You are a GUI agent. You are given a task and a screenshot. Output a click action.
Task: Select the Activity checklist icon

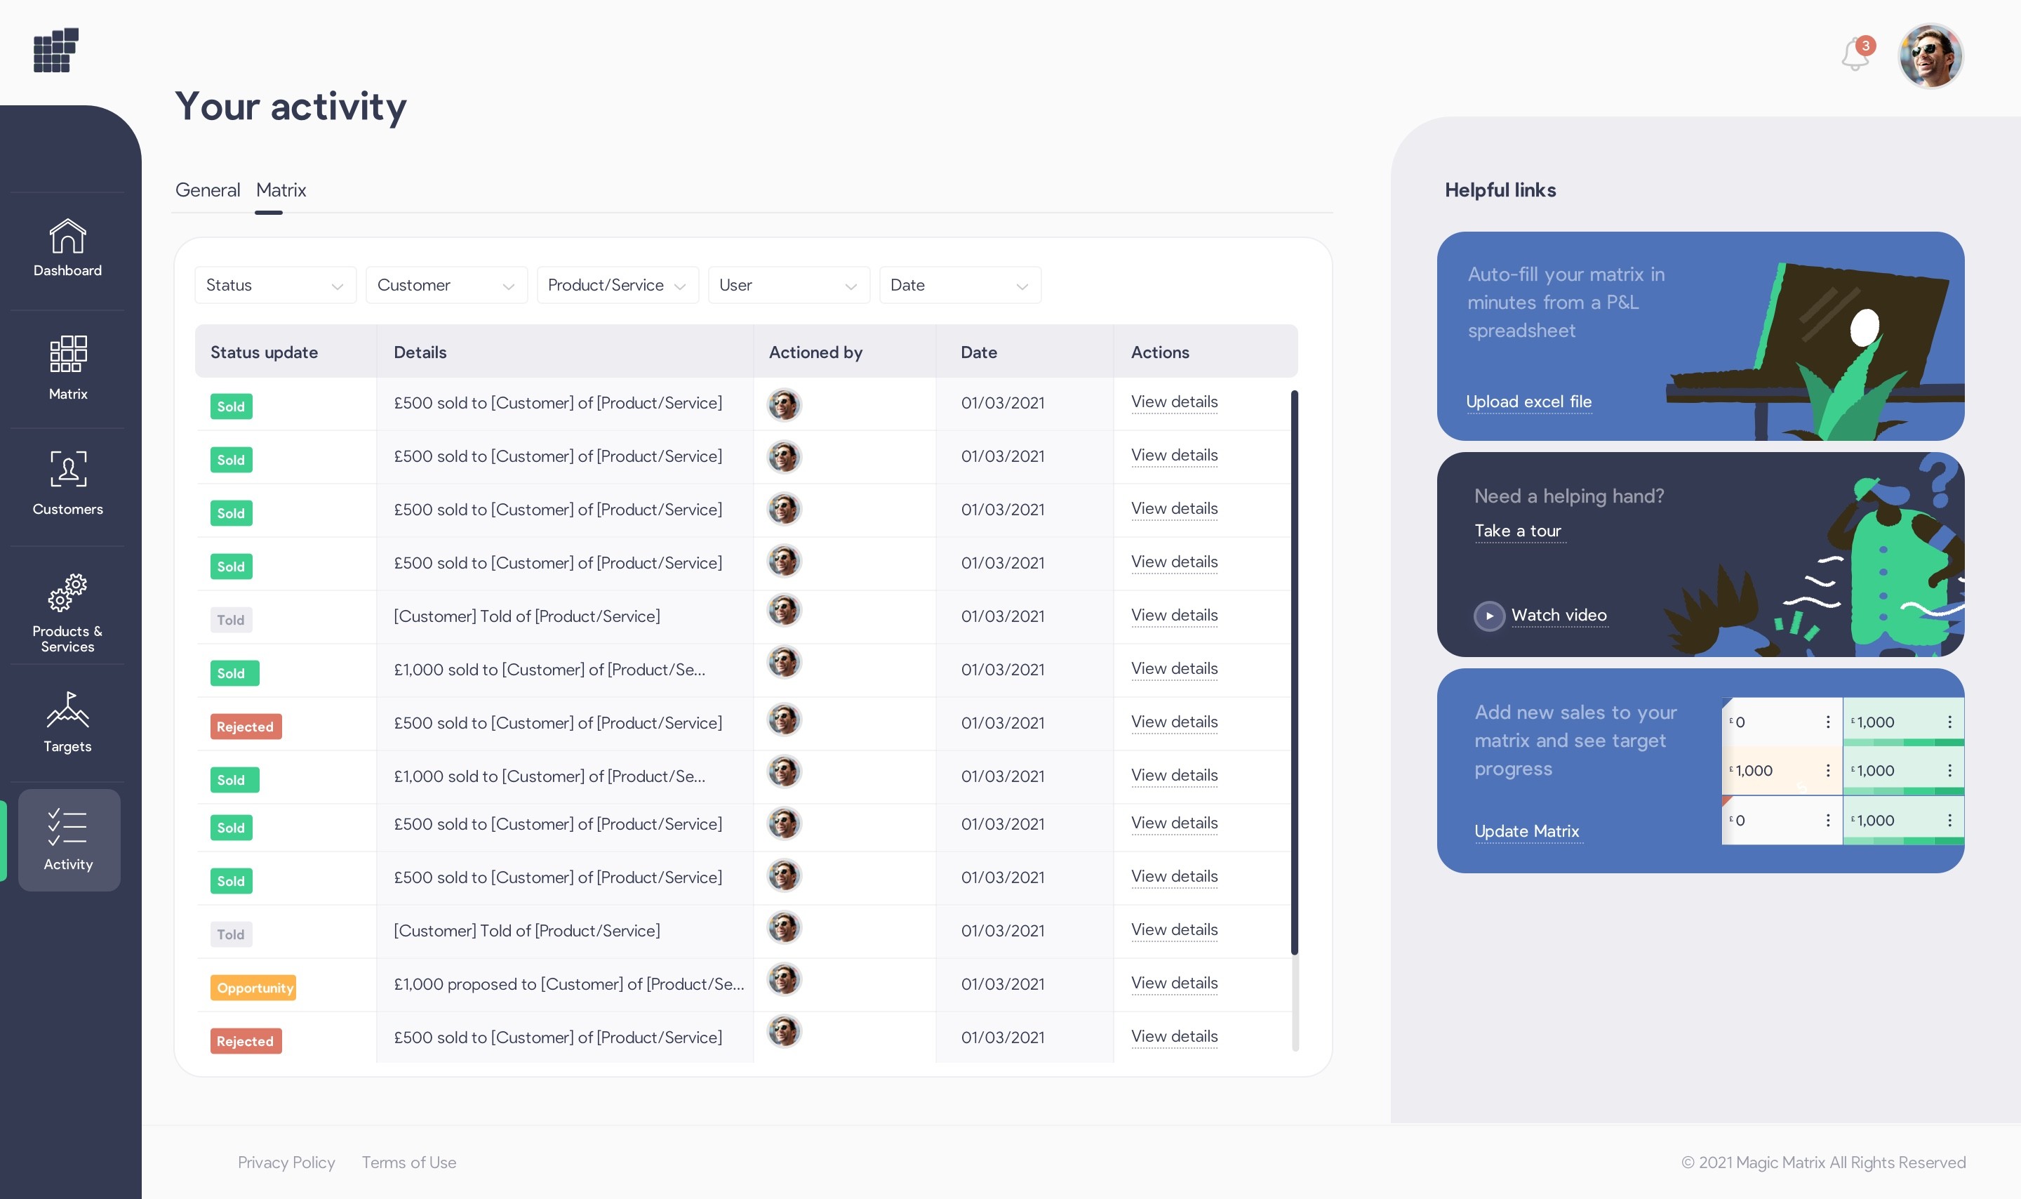tap(68, 828)
